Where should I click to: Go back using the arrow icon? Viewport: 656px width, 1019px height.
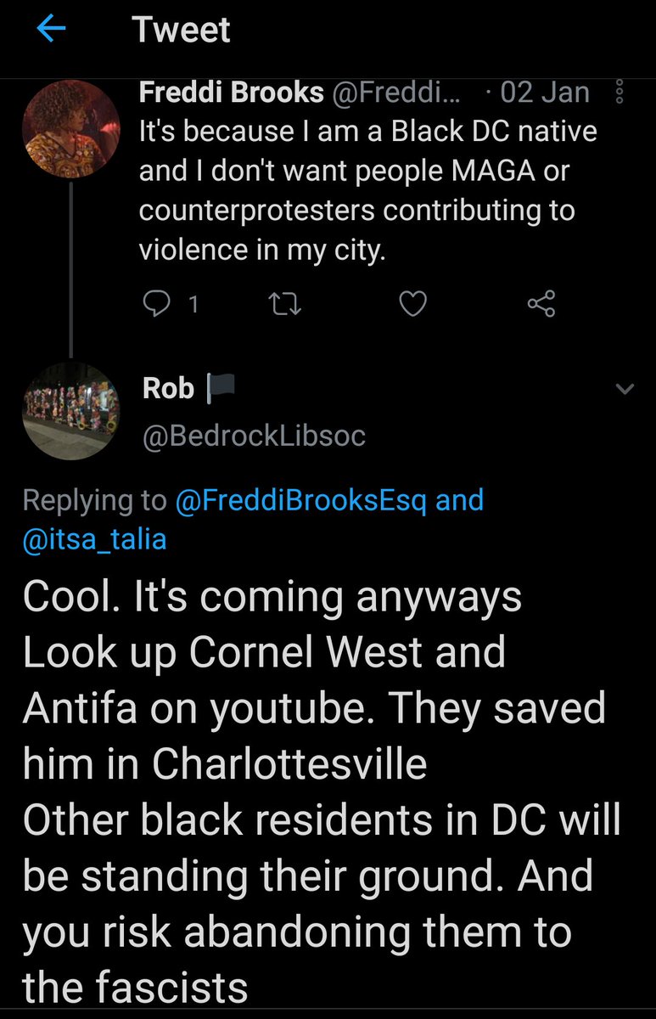pyautogui.click(x=52, y=31)
